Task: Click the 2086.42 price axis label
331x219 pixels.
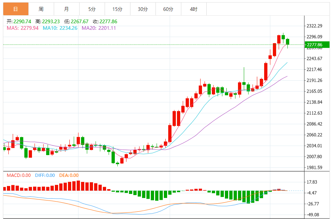Action: pos(315,124)
